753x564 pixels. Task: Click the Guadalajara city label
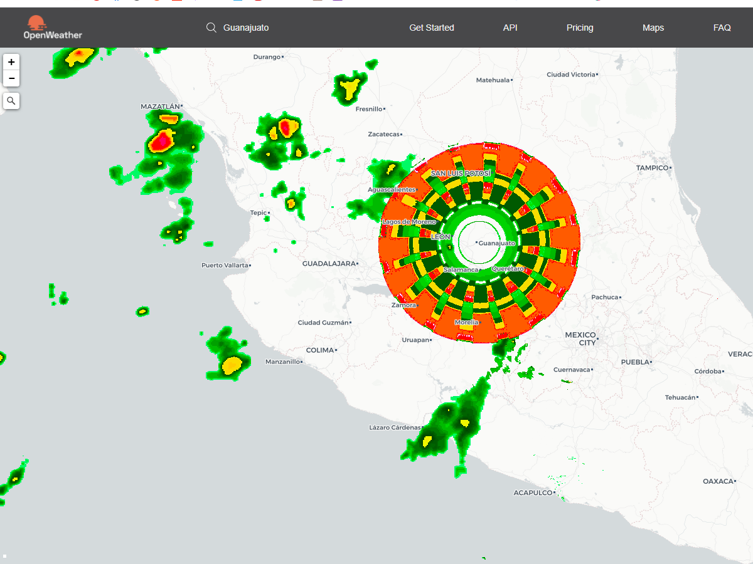tap(329, 264)
